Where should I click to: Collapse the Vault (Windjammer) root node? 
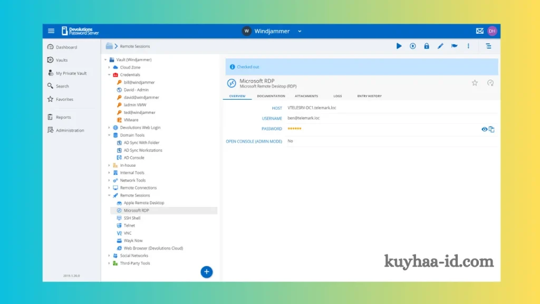[105, 60]
